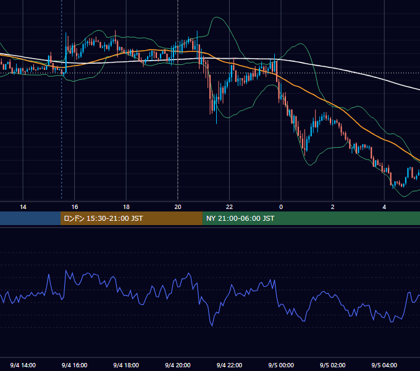This screenshot has height=371, width=420.
Task: Click the 9/5 00:00 label on indicator axis
Action: tap(281, 365)
